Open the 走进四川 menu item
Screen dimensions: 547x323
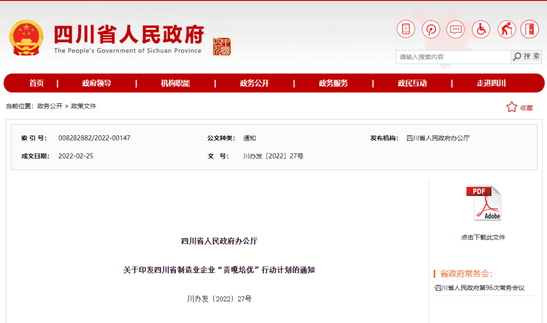[491, 83]
